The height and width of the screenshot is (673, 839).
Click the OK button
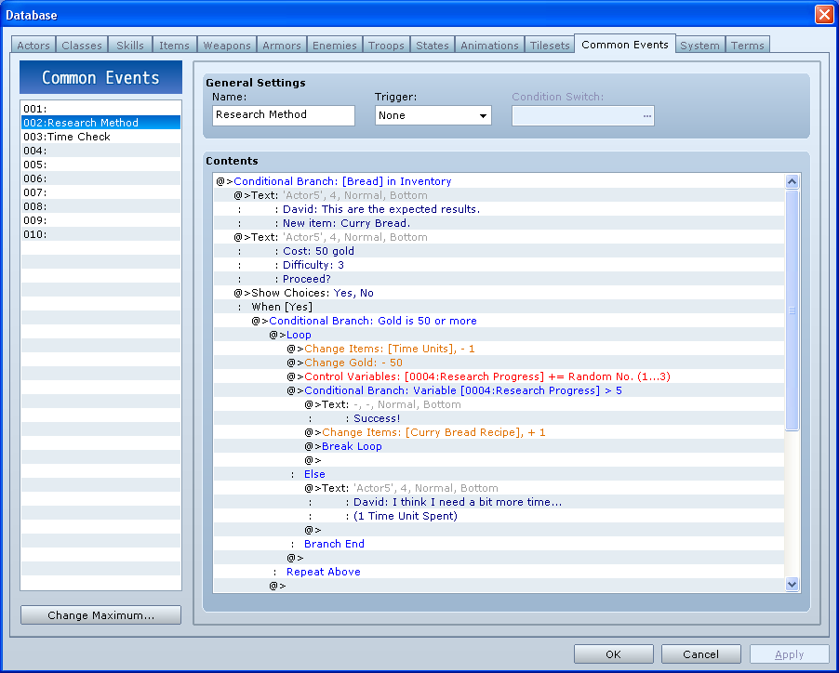coord(613,654)
